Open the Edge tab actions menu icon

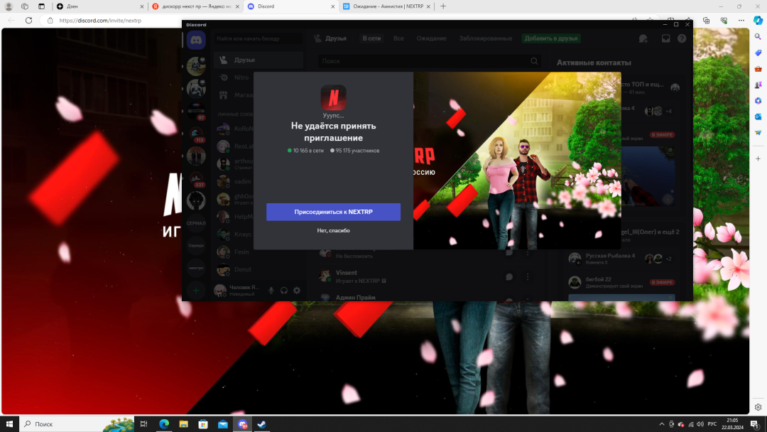point(42,6)
